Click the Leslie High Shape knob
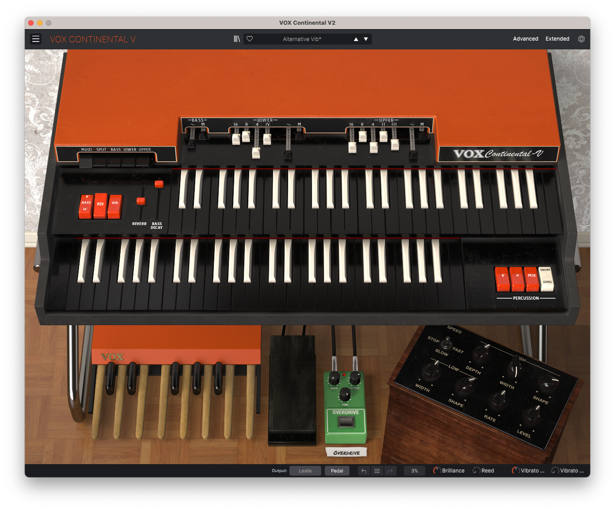Screen dimensions: 615x510 pos(548,382)
